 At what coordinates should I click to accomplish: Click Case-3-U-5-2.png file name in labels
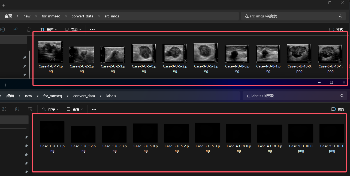pos(177,148)
